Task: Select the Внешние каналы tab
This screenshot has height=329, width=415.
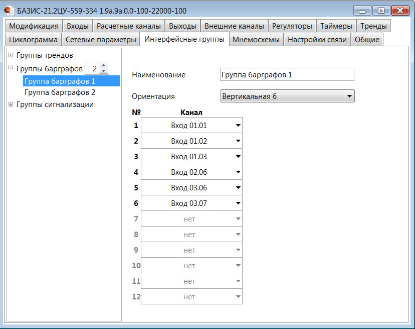Action: [234, 26]
